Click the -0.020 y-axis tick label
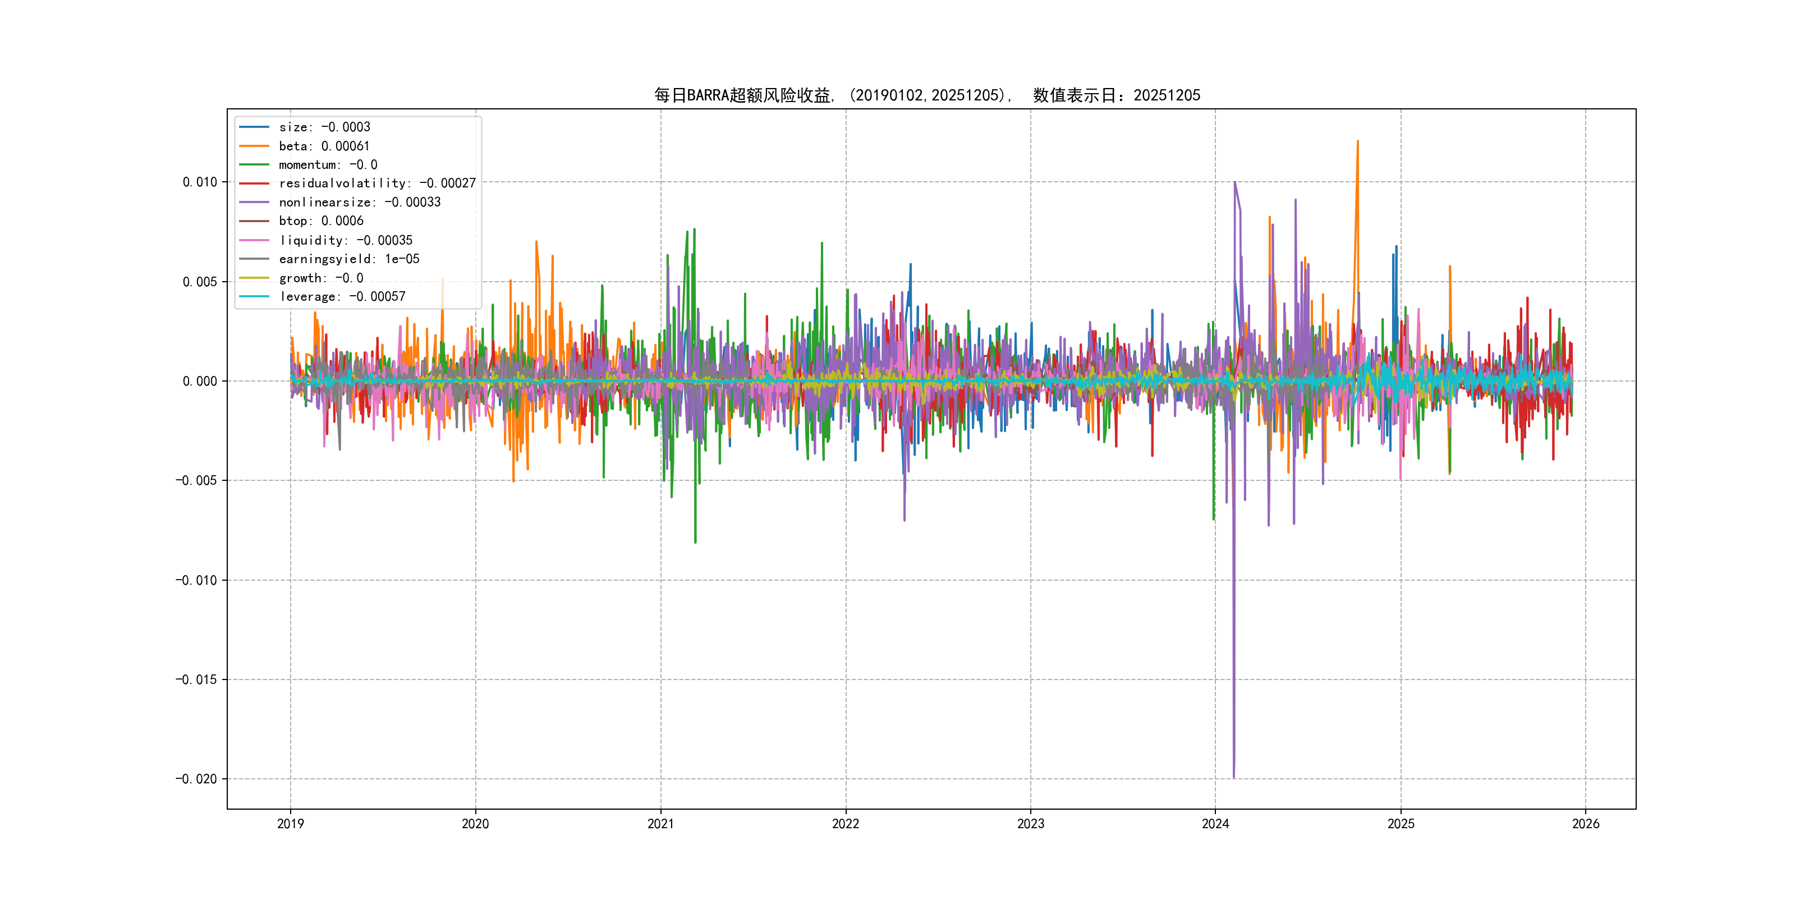 click(x=196, y=779)
